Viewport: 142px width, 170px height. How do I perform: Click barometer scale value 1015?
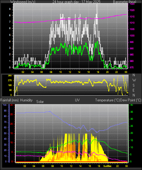click(x=132, y=17)
